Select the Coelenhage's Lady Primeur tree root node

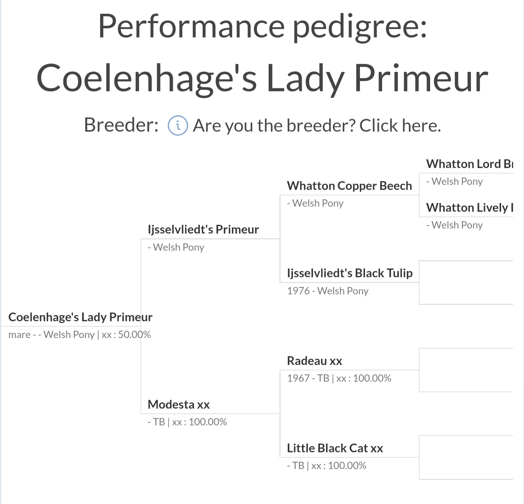click(x=80, y=317)
